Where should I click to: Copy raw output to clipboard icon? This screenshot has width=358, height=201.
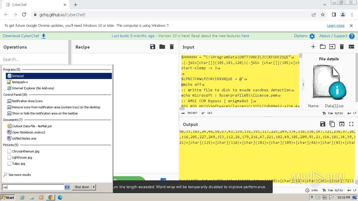pyautogui.click(x=332, y=124)
